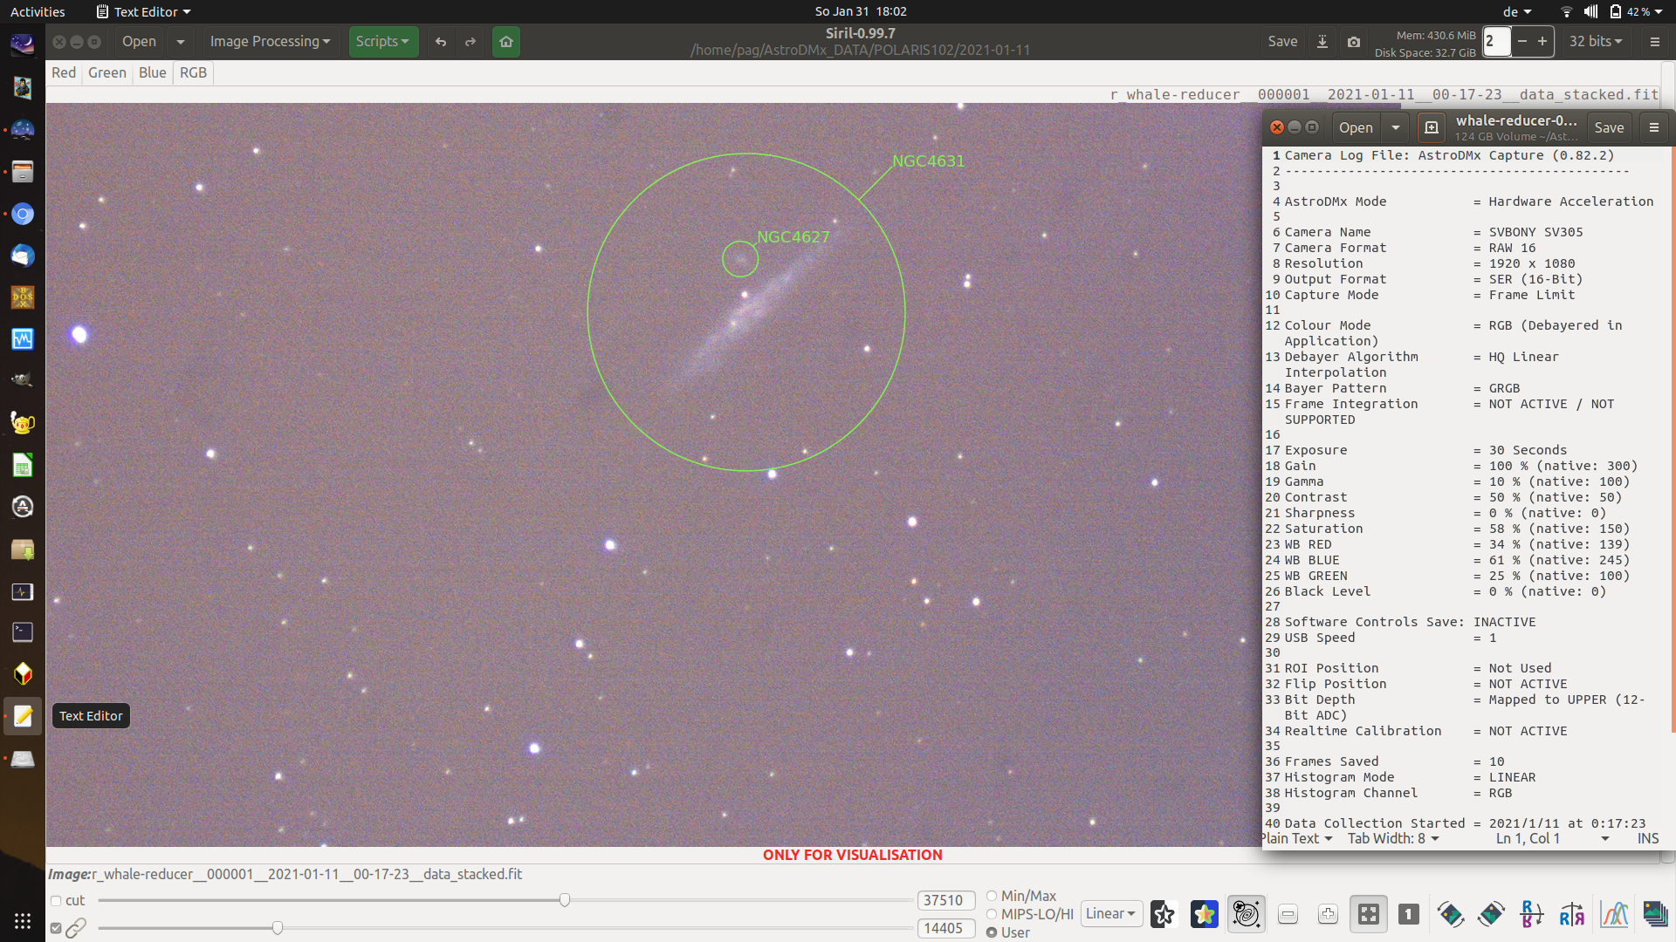
Task: Open the Wi-Fi network indicator
Action: [x=1566, y=11]
